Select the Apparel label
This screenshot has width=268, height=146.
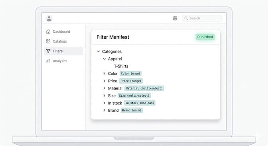[x=115, y=59]
